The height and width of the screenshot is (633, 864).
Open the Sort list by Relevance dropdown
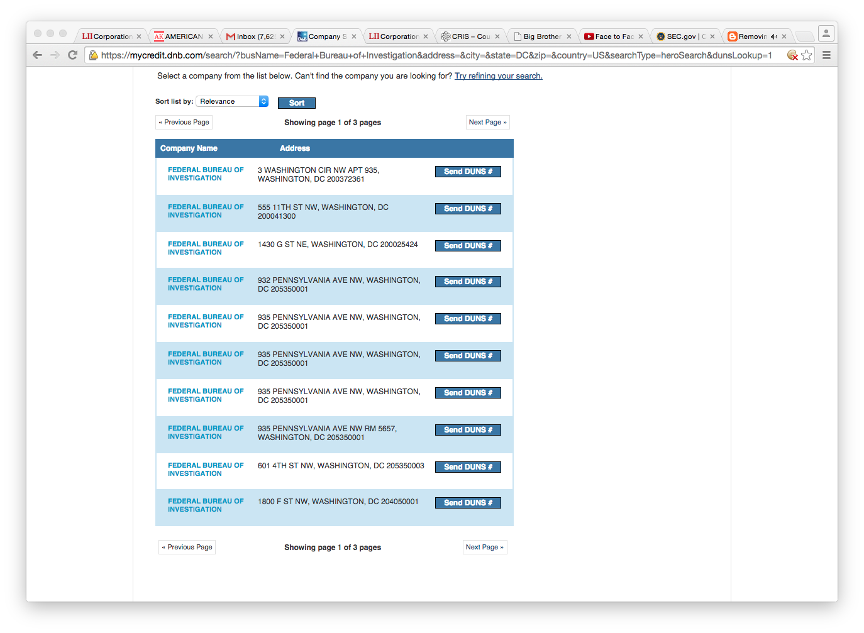pos(232,101)
